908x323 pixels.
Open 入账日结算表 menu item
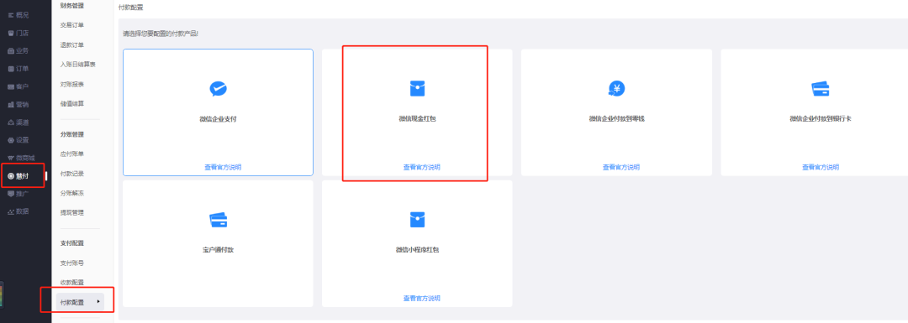[77, 65]
